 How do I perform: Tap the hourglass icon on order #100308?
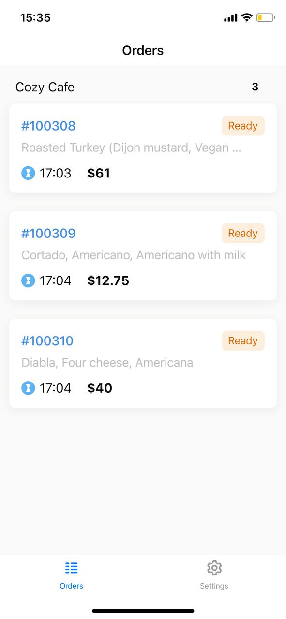tap(28, 173)
